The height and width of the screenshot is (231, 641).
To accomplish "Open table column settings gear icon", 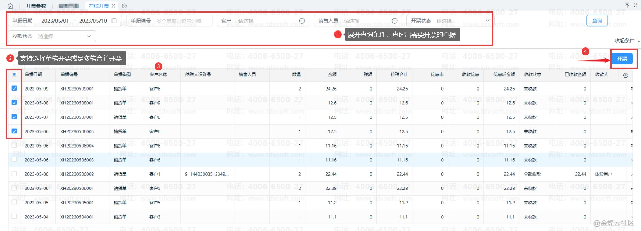I will 626,75.
